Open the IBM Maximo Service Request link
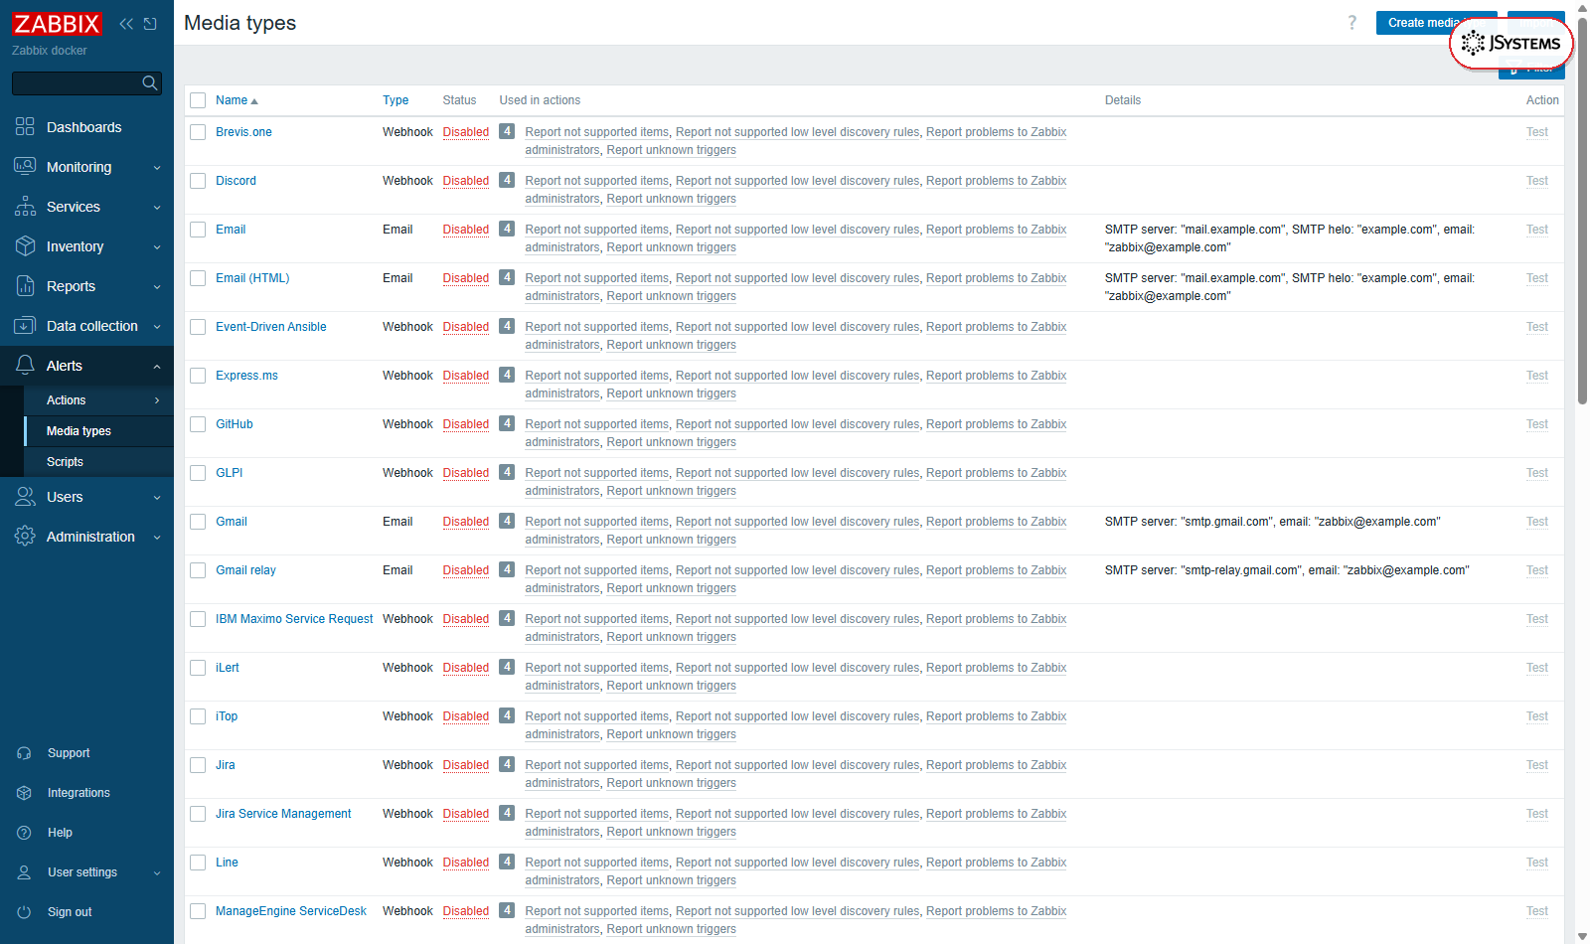 click(294, 619)
